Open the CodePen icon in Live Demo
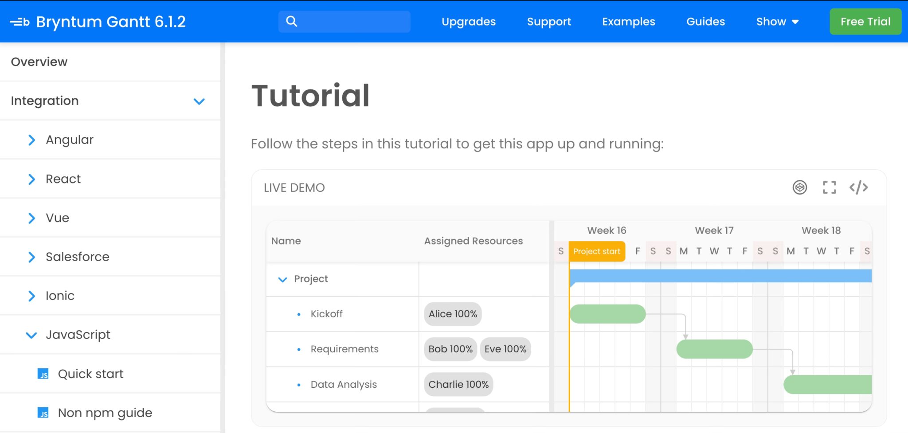The image size is (908, 433). [x=800, y=187]
